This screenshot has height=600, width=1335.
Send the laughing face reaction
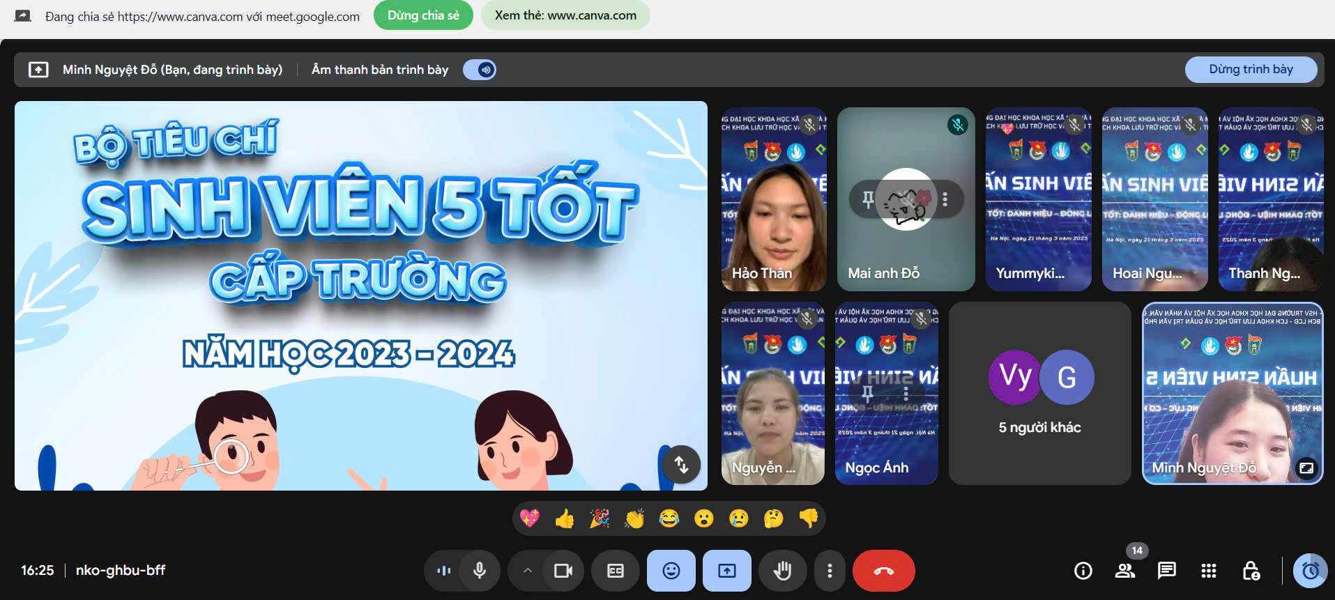click(669, 518)
